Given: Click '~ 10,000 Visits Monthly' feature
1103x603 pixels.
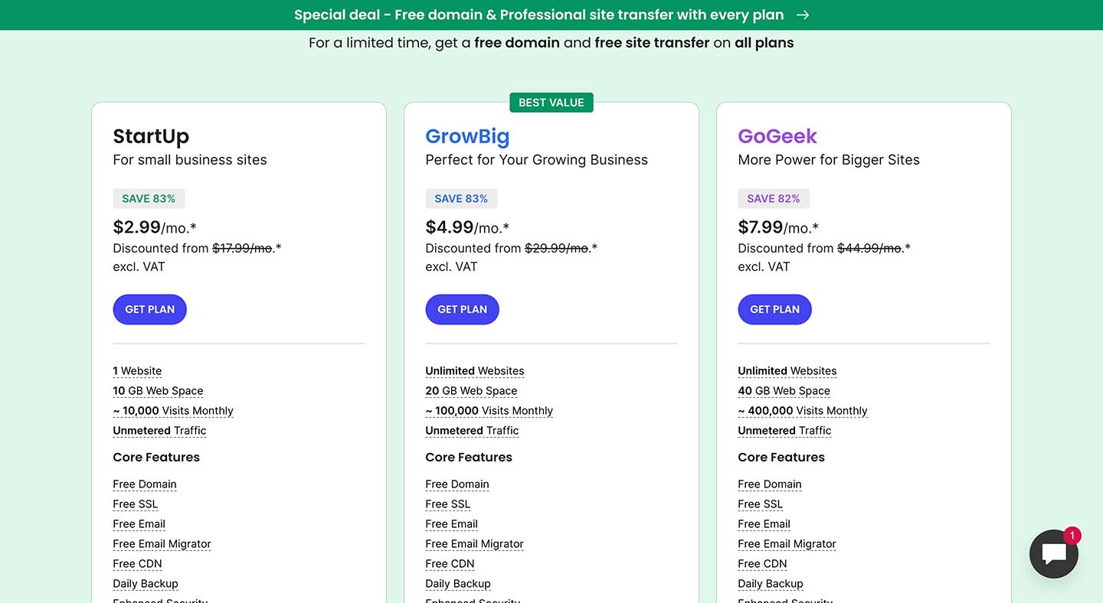Looking at the screenshot, I should (x=173, y=411).
